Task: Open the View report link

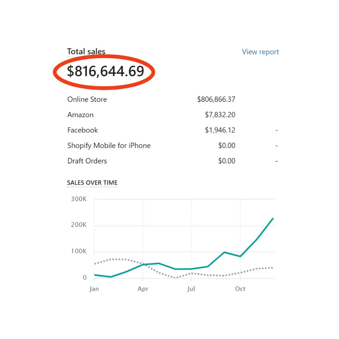Action: tap(260, 52)
